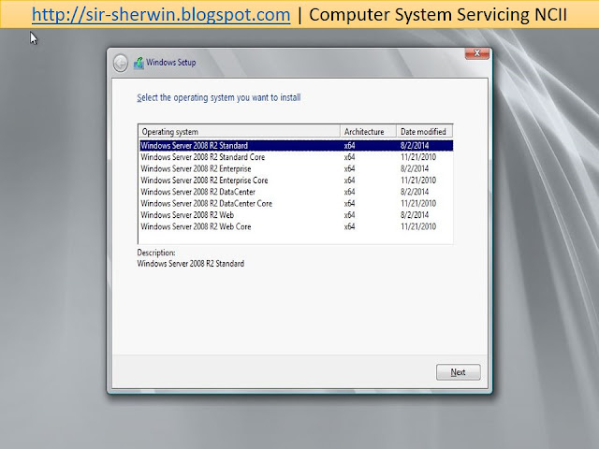599x449 pixels.
Task: Select Windows Server 2008 R2 DataCenter
Action: pyautogui.click(x=296, y=192)
